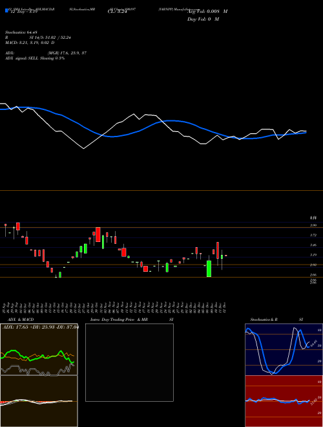
Task: Open the red RSI chart panel
Action: pyautogui.click(x=284, y=401)
